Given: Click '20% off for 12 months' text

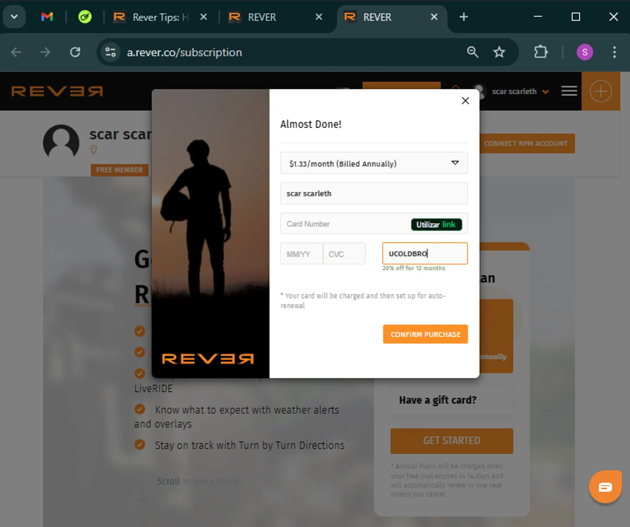Looking at the screenshot, I should pos(414,268).
